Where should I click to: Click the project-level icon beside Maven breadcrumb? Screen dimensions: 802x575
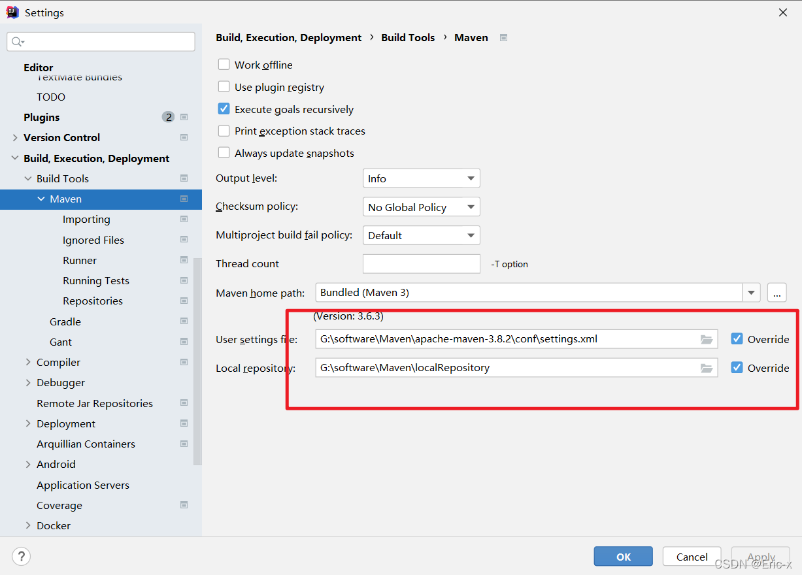(x=503, y=38)
